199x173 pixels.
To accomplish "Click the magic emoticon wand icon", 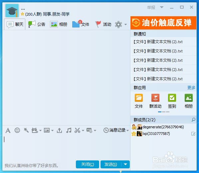I will click(26, 130).
